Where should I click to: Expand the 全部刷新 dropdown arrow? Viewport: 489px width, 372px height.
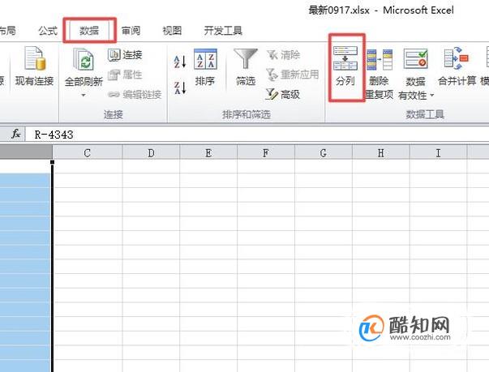(84, 95)
